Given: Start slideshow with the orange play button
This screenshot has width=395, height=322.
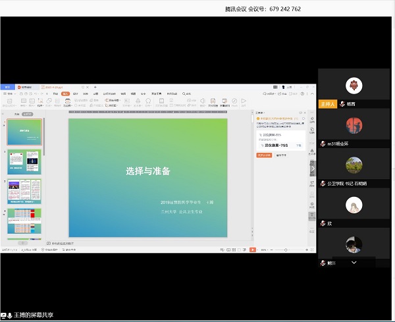Looking at the screenshot, I should (252, 250).
